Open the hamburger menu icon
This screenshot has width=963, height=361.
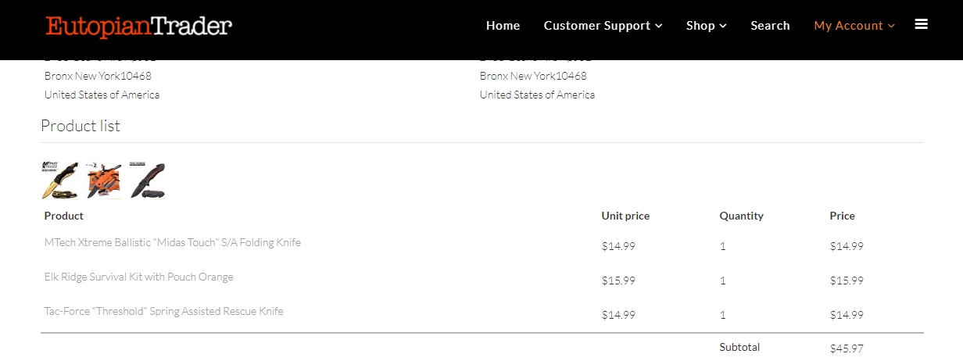click(921, 24)
